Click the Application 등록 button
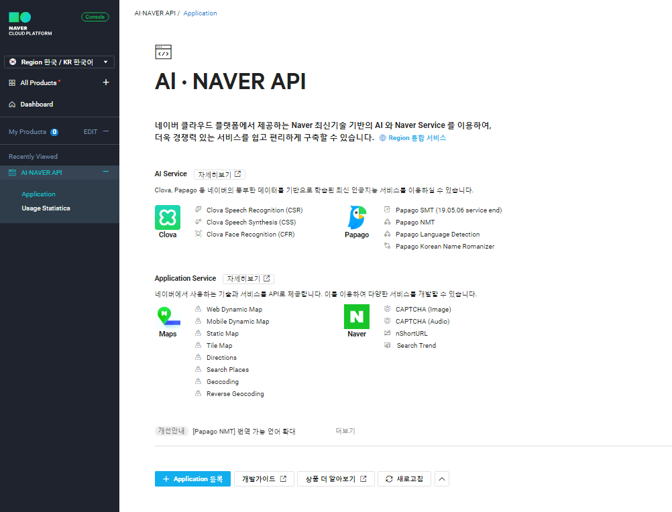This screenshot has width=672, height=512. point(193,479)
